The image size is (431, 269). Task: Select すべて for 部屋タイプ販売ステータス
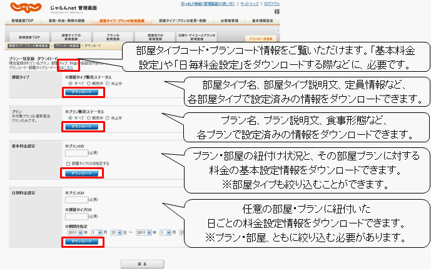pos(70,84)
